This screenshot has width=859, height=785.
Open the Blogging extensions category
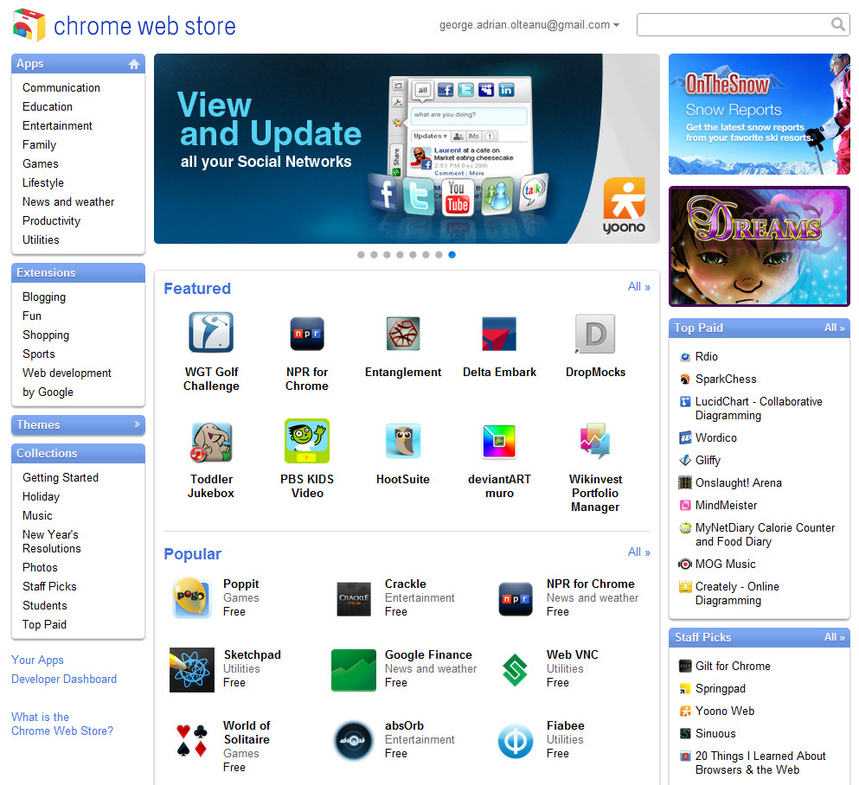point(44,297)
